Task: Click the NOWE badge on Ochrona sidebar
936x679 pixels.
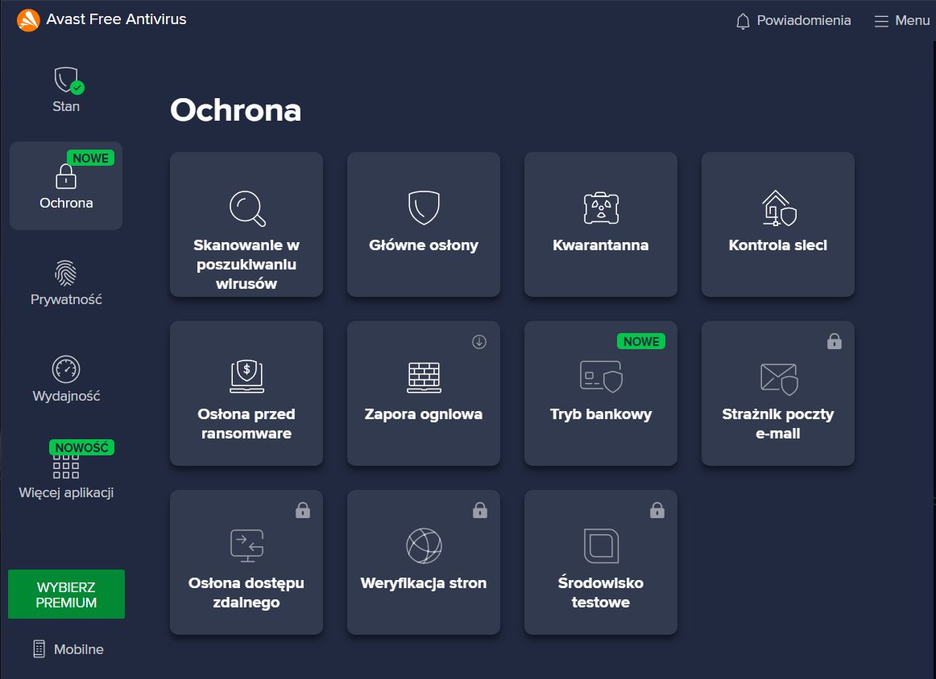Action: click(x=90, y=158)
